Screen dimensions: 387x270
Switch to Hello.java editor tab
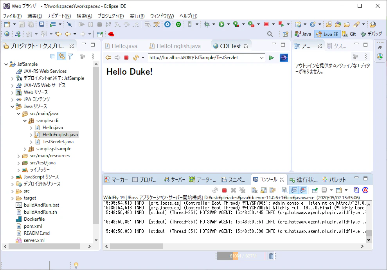(x=121, y=46)
